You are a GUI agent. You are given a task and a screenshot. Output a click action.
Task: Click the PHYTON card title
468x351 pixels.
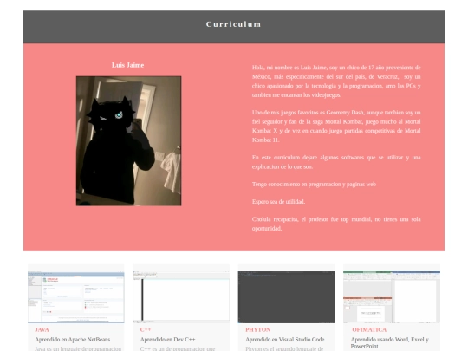coord(258,330)
